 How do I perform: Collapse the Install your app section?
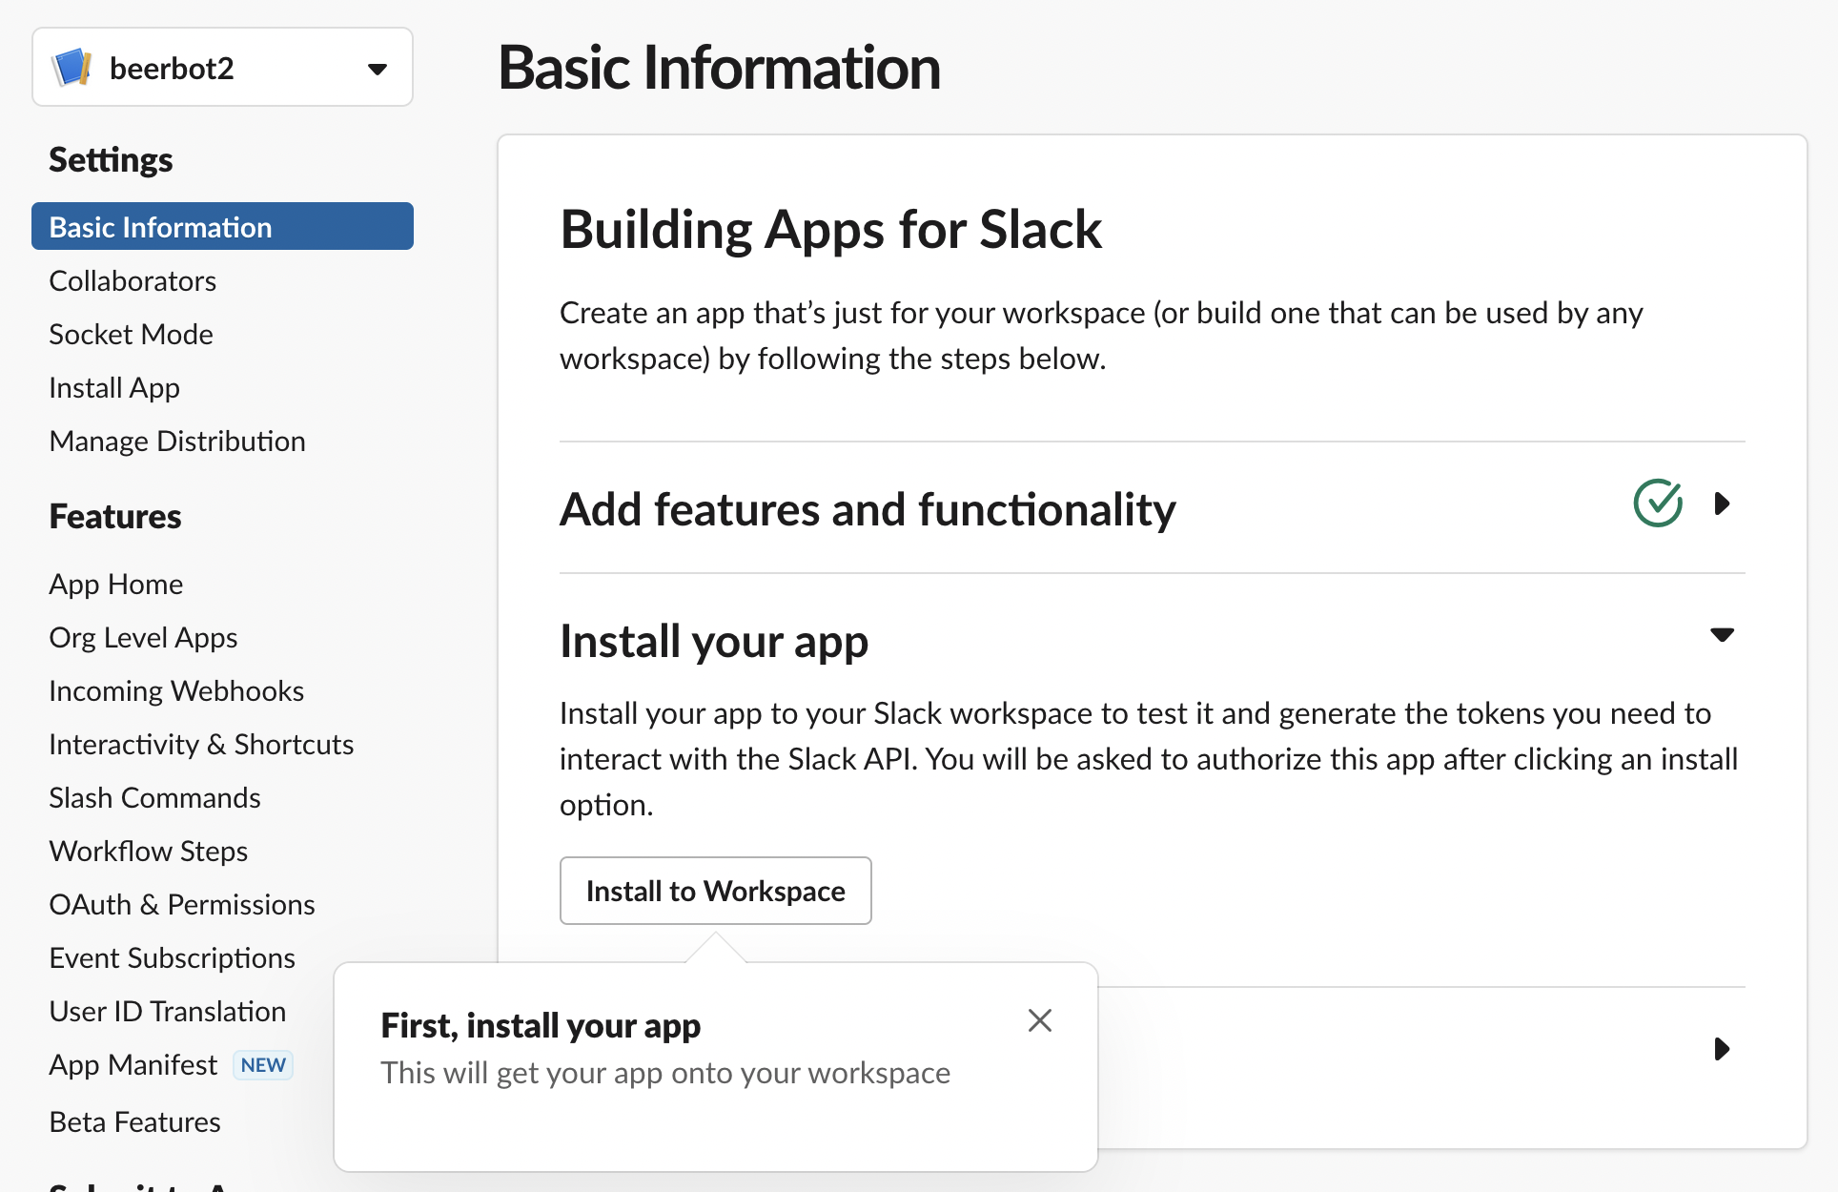point(1721,635)
